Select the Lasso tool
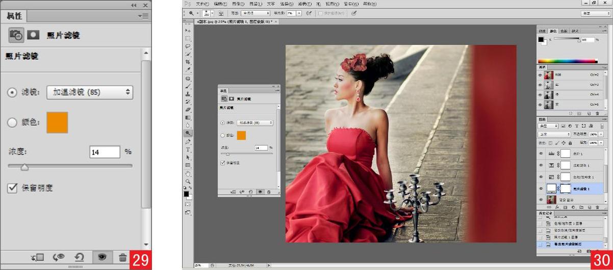 click(188, 46)
